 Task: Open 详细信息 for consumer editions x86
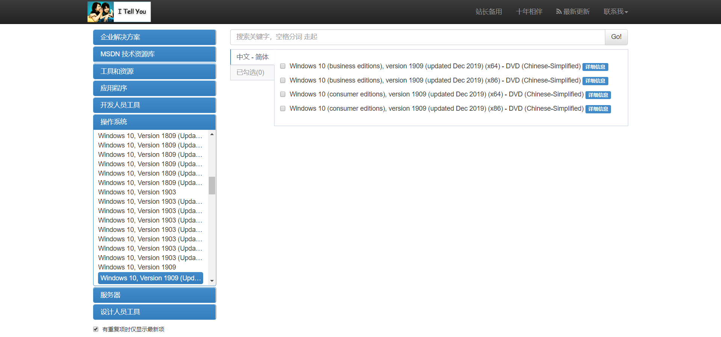pyautogui.click(x=598, y=109)
